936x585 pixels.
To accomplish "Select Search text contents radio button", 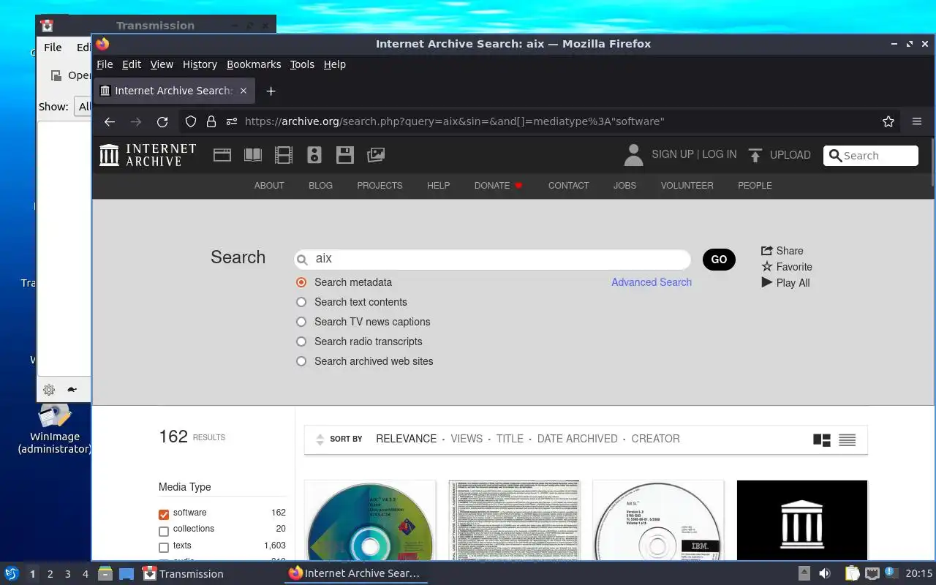I will coord(301,302).
